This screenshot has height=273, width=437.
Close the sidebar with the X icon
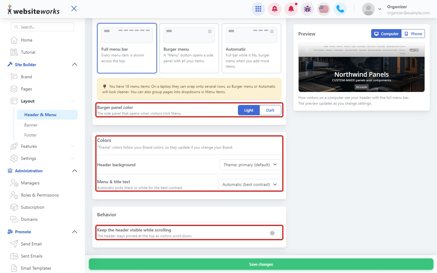click(x=74, y=8)
